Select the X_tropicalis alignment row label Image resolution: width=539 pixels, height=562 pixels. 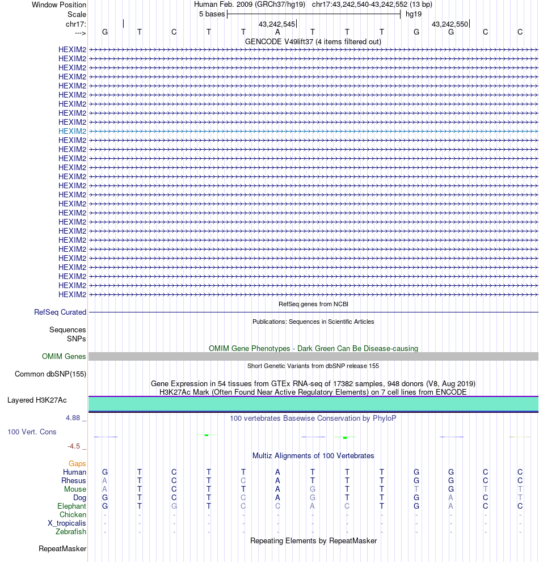click(67, 523)
